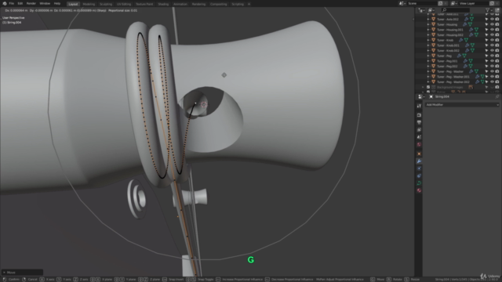Open the File menu
The width and height of the screenshot is (502, 282).
(12, 3)
